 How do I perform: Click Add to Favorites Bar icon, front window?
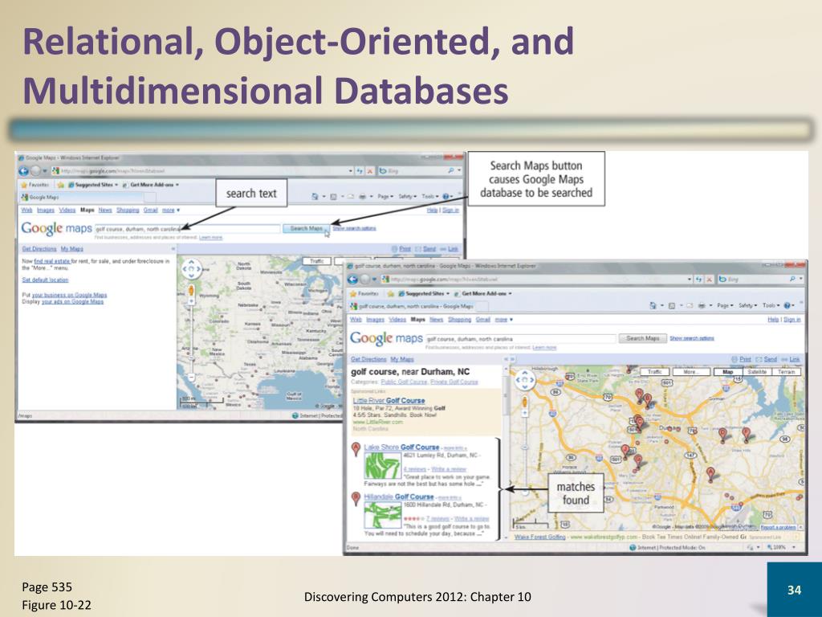(x=389, y=294)
